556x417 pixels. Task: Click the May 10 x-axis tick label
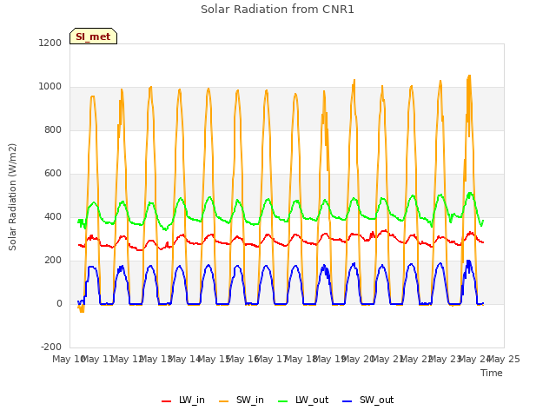[69, 359]
